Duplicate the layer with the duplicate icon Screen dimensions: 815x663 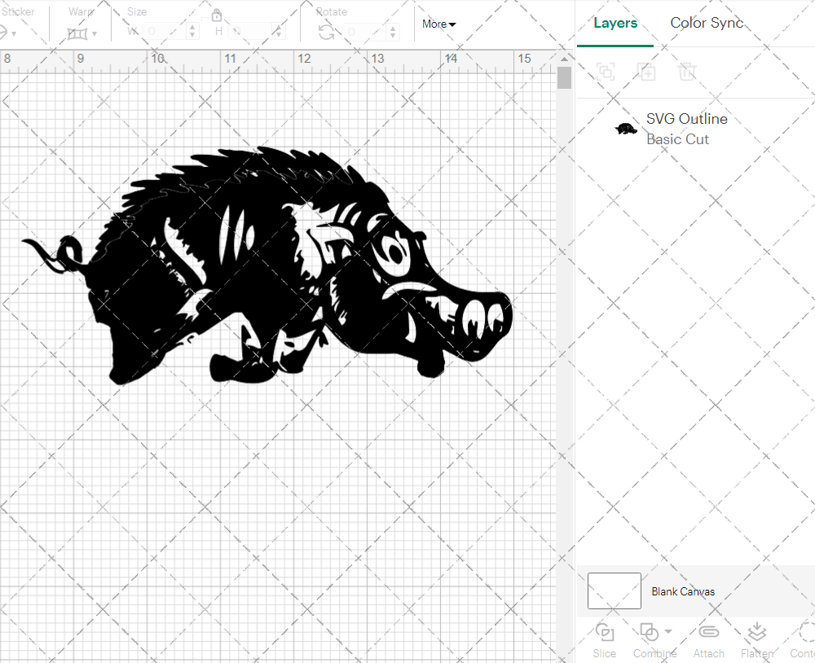tap(647, 72)
